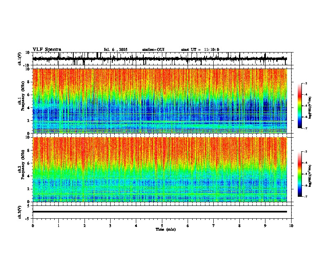Select ch.2 "Frequency (kHz)" axis label
Viewport: 328px width, 253px height.
point(23,165)
